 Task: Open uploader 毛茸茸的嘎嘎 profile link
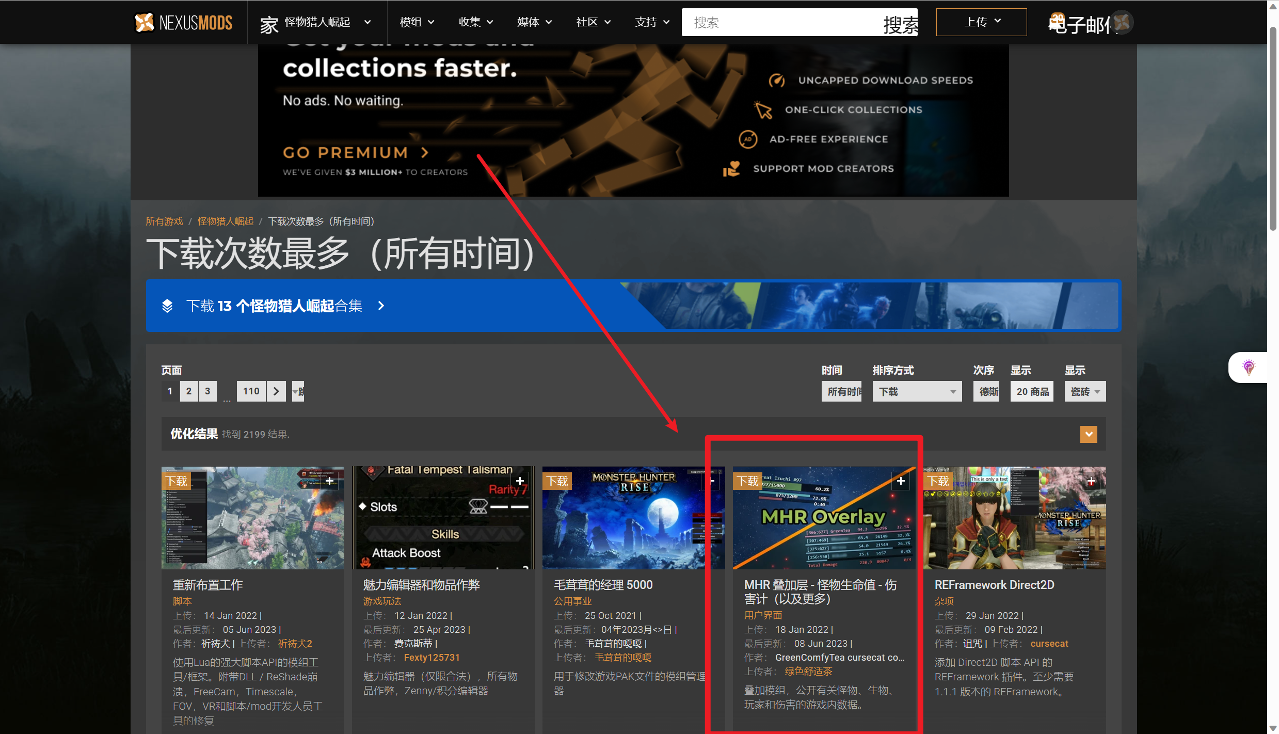click(622, 658)
